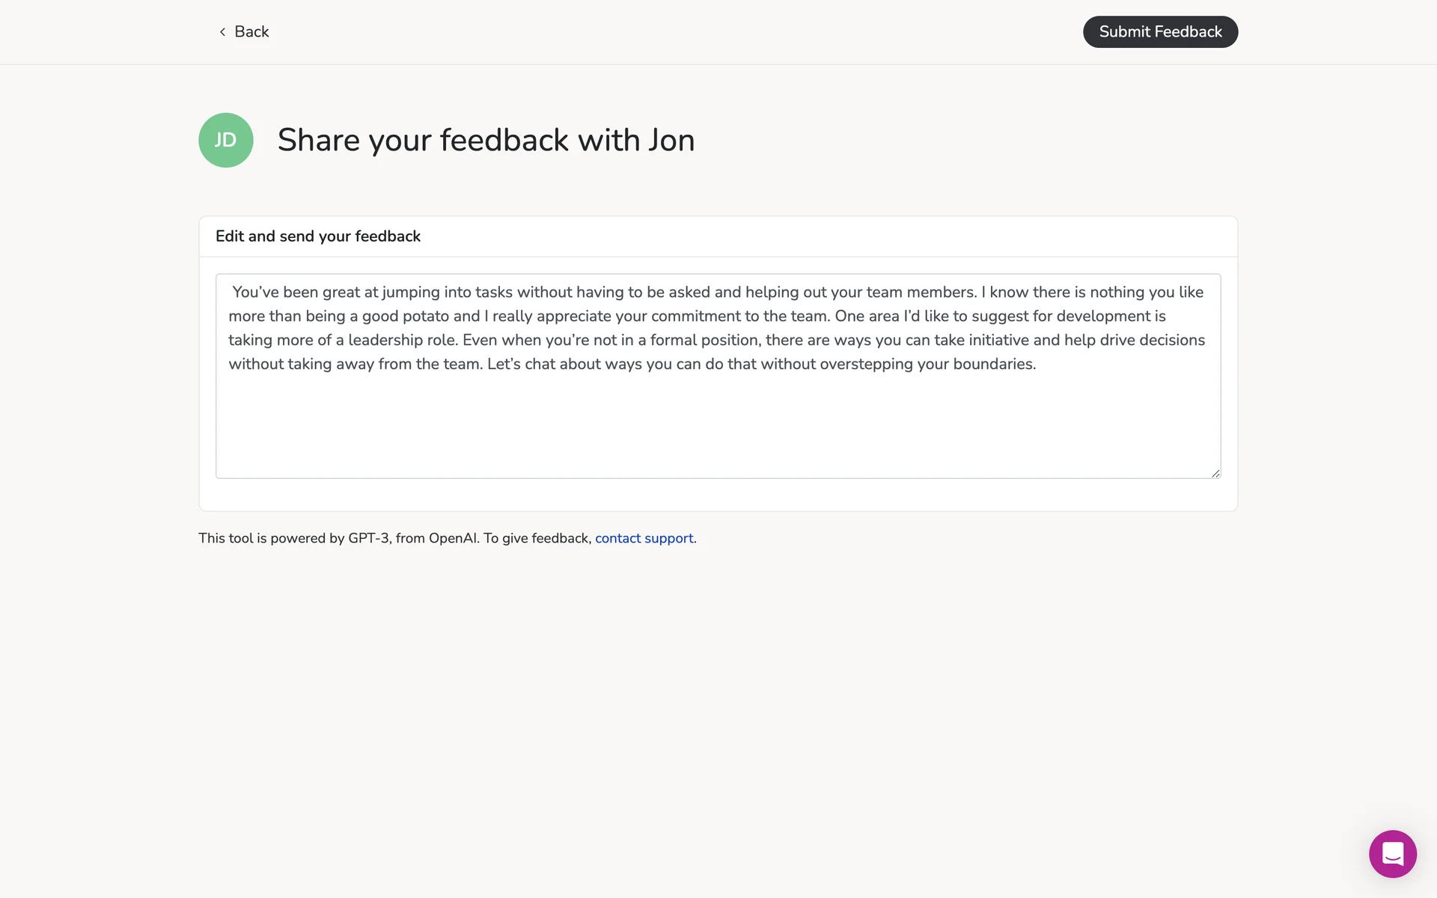Place cursor on the word "appreciate"
1437x898 pixels.
coord(573,316)
